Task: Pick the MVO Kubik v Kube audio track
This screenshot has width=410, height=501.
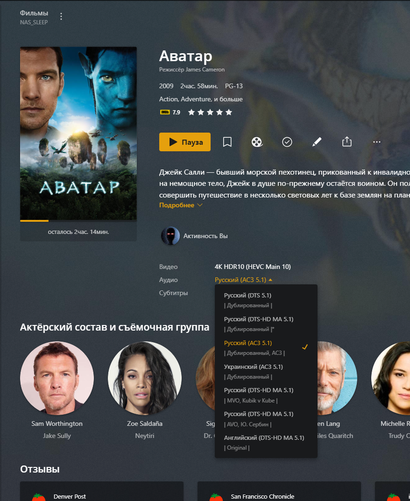Action: 266,395
